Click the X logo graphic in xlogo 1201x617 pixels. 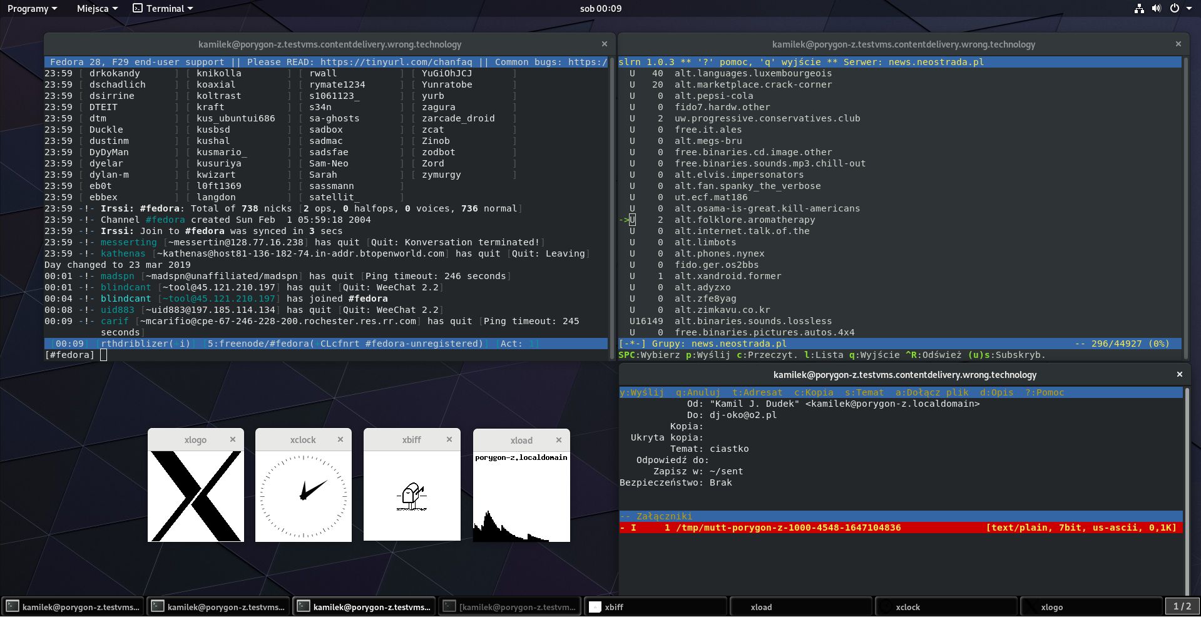click(196, 496)
